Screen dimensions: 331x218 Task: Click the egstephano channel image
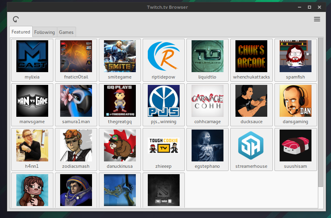click(208, 145)
